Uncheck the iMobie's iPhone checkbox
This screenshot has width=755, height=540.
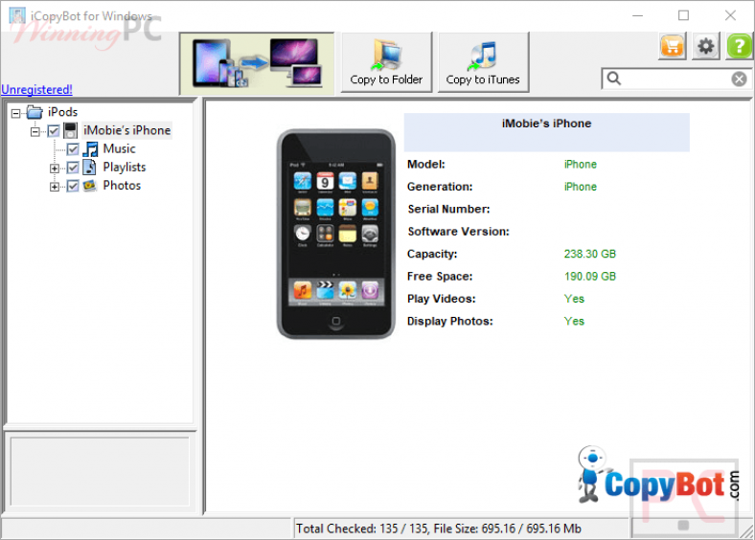coord(54,130)
